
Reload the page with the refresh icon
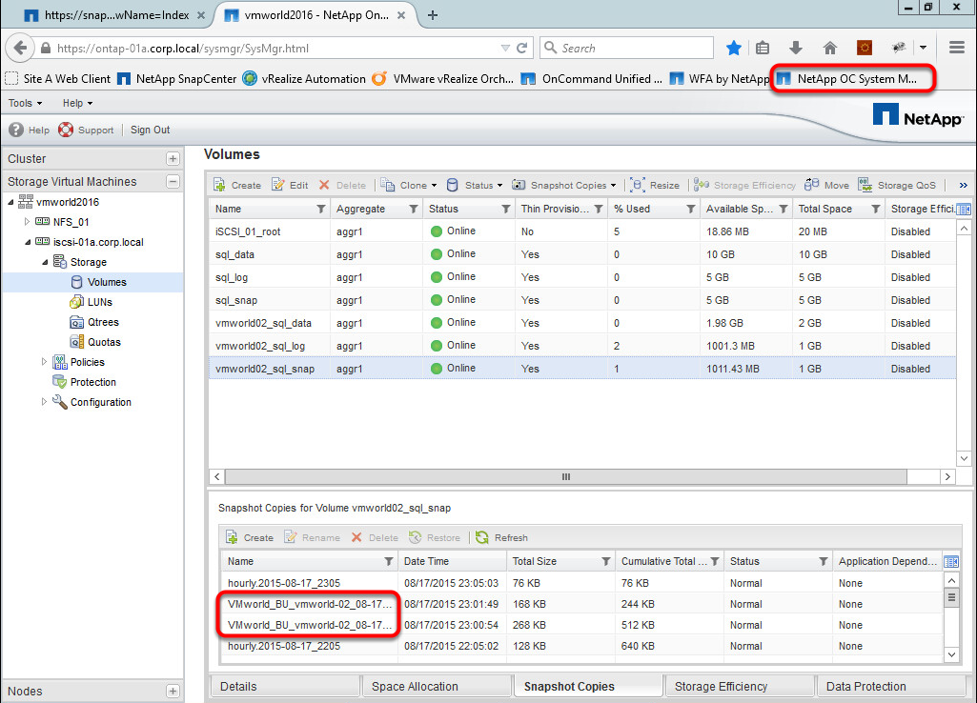tap(522, 48)
